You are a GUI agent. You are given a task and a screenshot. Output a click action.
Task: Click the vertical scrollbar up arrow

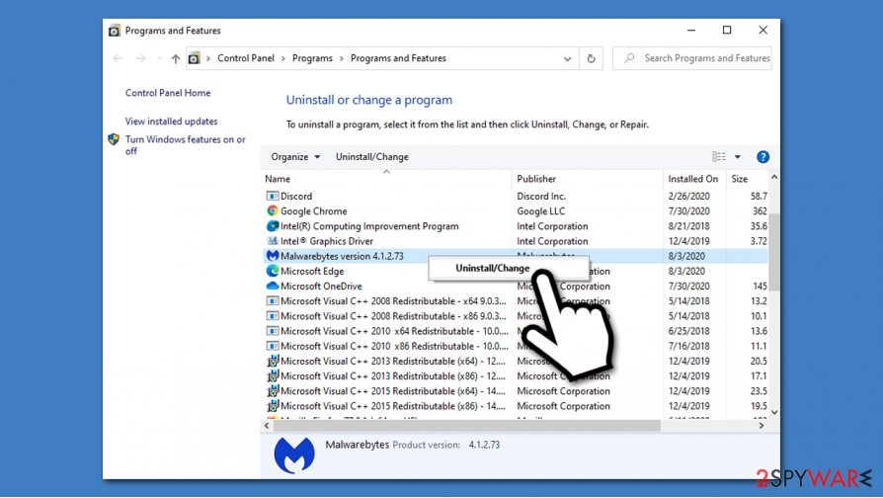click(774, 178)
